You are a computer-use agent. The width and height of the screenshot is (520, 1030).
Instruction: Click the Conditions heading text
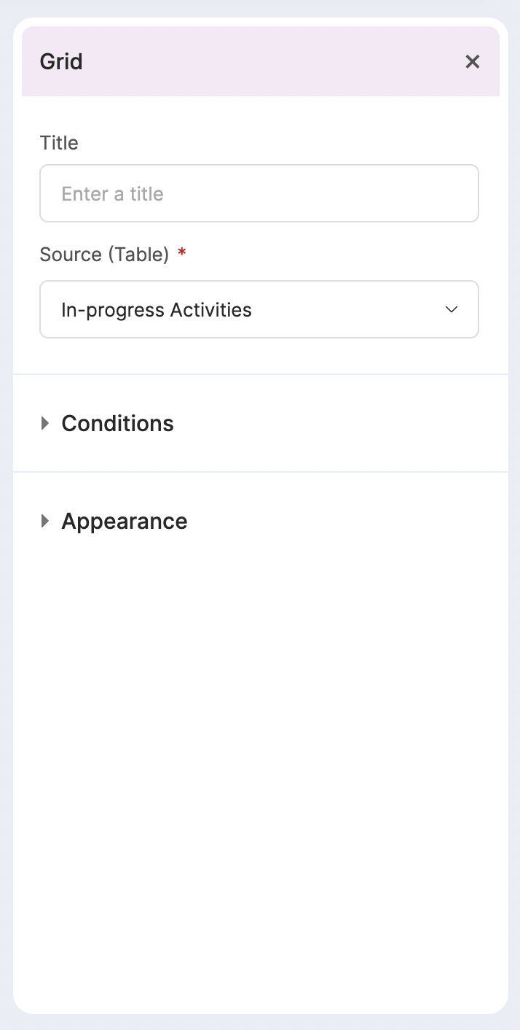117,423
